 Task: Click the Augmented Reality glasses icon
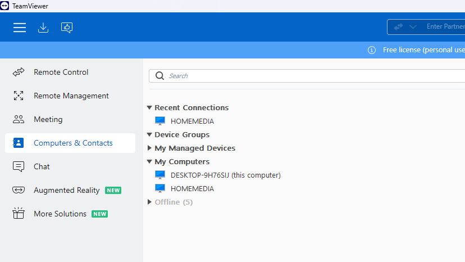click(x=19, y=190)
